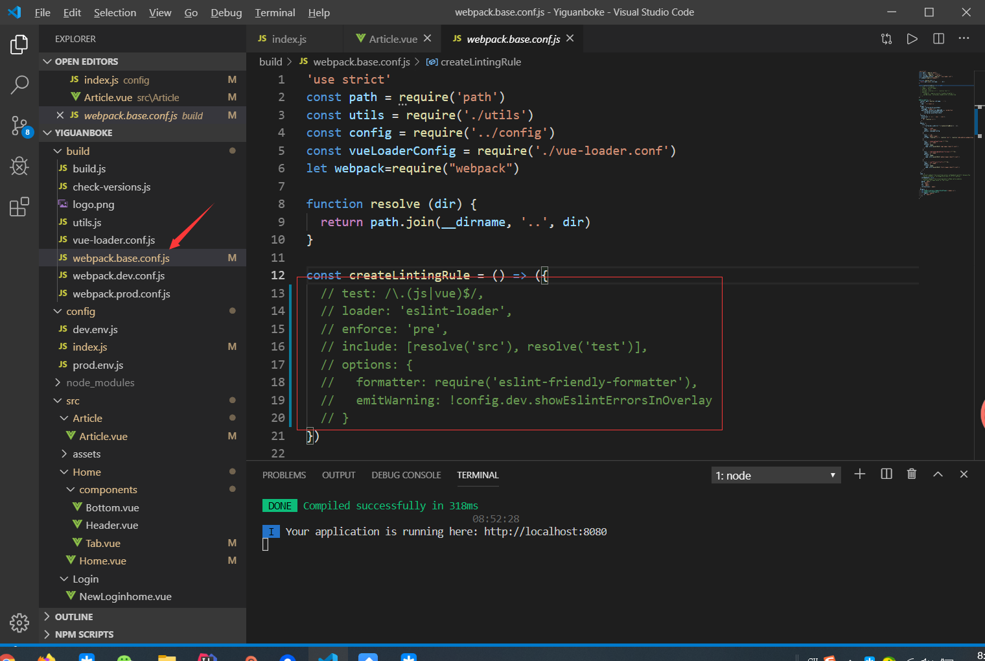This screenshot has width=985, height=661.
Task: Click the Open Changes compare icon
Action: [886, 39]
